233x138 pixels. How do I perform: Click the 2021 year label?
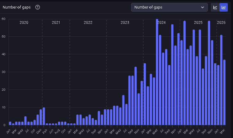coord(56,23)
